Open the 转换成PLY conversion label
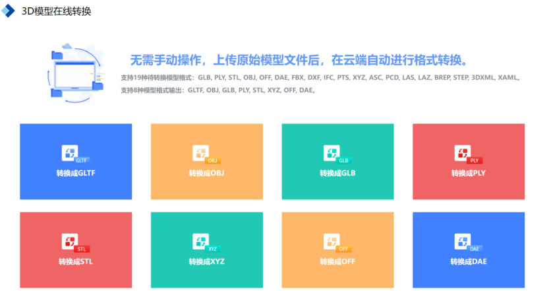This screenshot has height=291, width=547. (469, 174)
